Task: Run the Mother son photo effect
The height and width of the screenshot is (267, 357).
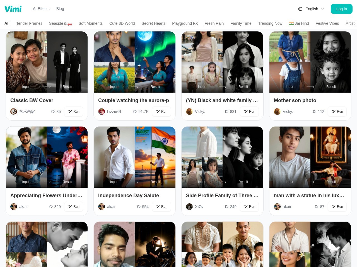Action: point(337,112)
